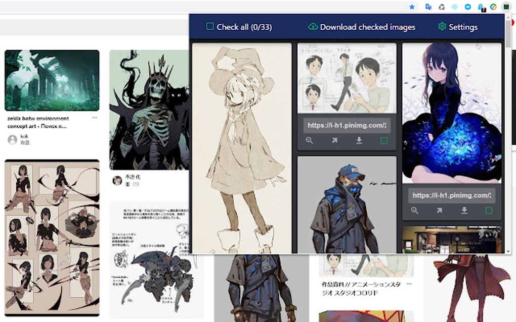The image size is (516, 322).
Task: Click the snowflake extension icon in the toolbar
Action: (454, 7)
